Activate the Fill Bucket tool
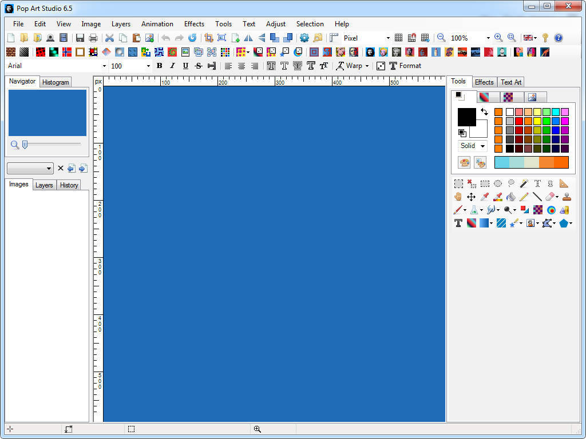This screenshot has height=439, width=586. pos(510,197)
